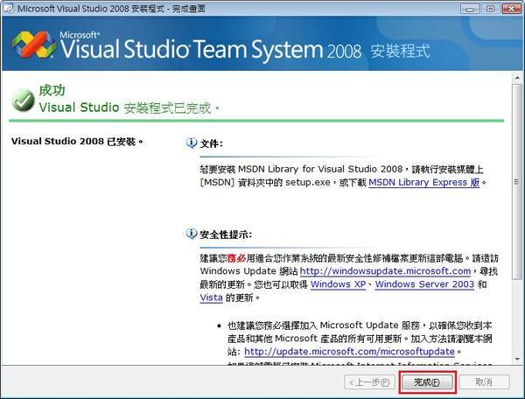Click the text Visual Studio 2008 已安裝
525x399 pixels.
[x=77, y=141]
